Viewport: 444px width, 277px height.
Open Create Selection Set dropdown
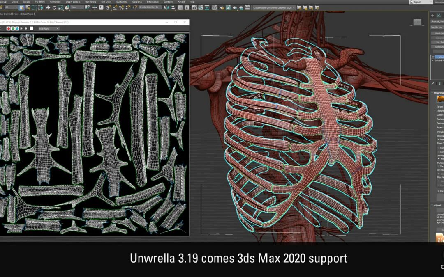click(x=150, y=7)
